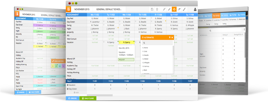The height and width of the screenshot is (102, 268).
Task: Click the REQUEST button in the popup
Action: coord(126,60)
